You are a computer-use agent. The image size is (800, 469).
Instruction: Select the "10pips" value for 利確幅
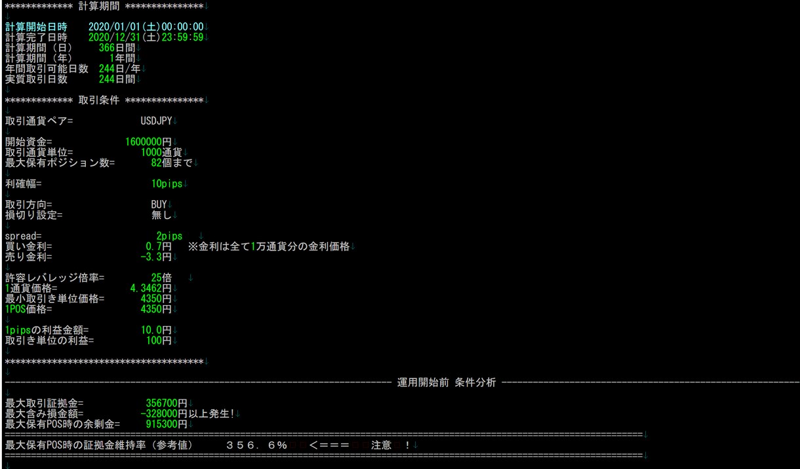pos(167,184)
